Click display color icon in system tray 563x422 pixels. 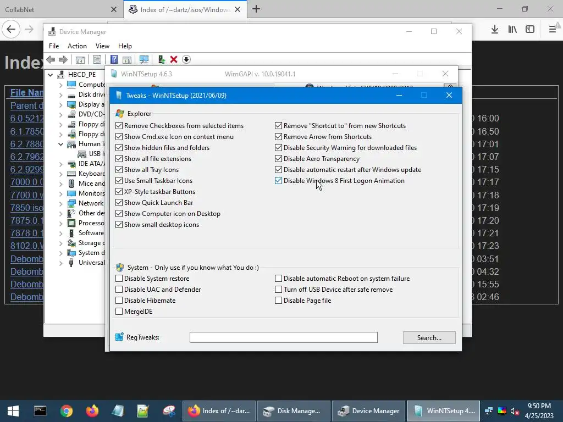coord(502,411)
